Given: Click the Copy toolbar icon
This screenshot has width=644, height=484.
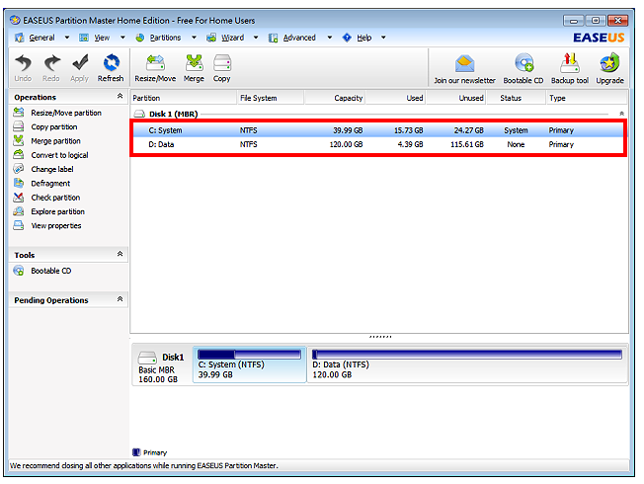Looking at the screenshot, I should 222,63.
